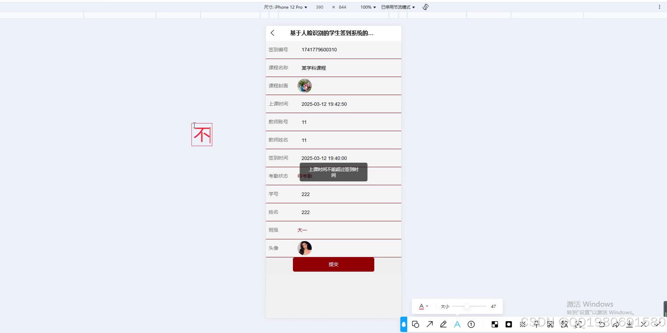This screenshot has width=667, height=333.
Task: Select the text annotation tool
Action: point(457,324)
